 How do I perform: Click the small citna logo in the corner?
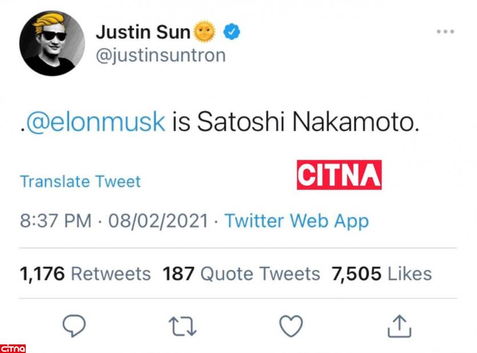click(x=13, y=348)
